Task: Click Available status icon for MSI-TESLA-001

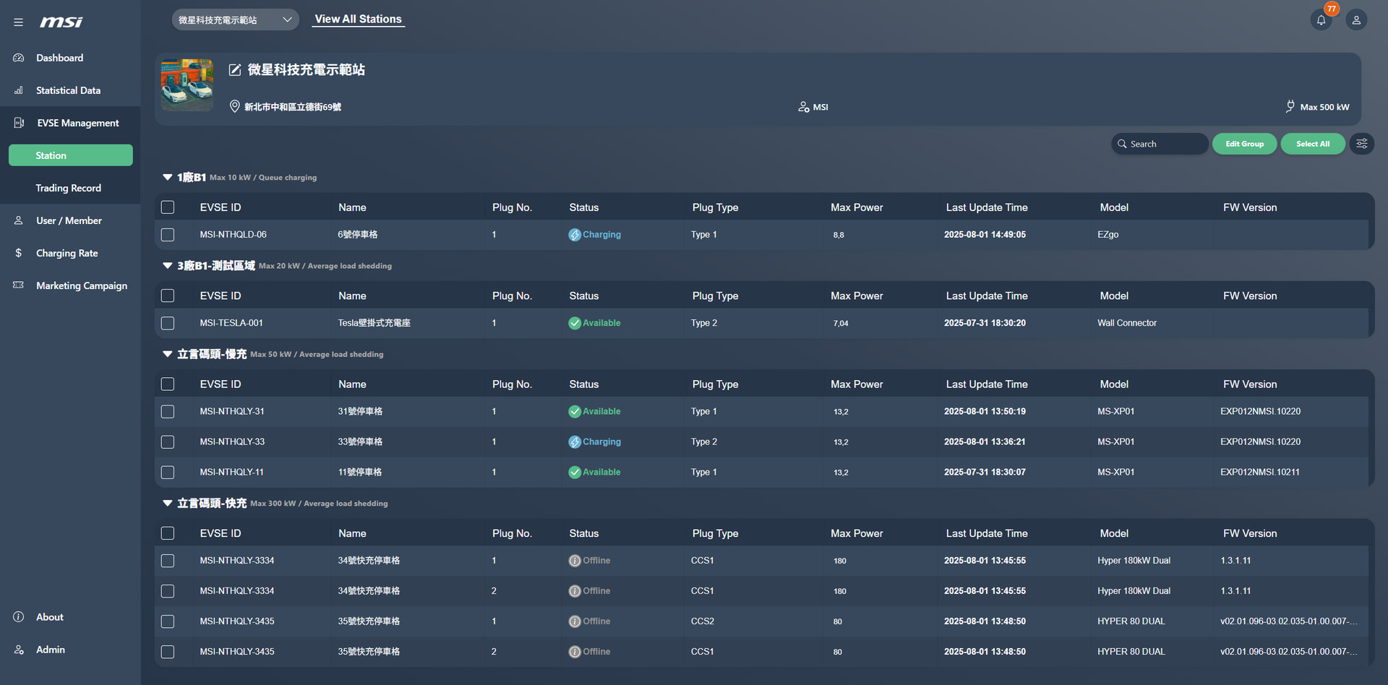Action: pyautogui.click(x=575, y=323)
